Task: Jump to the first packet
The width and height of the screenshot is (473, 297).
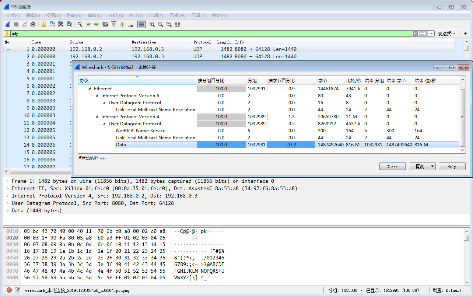Action: [114, 24]
